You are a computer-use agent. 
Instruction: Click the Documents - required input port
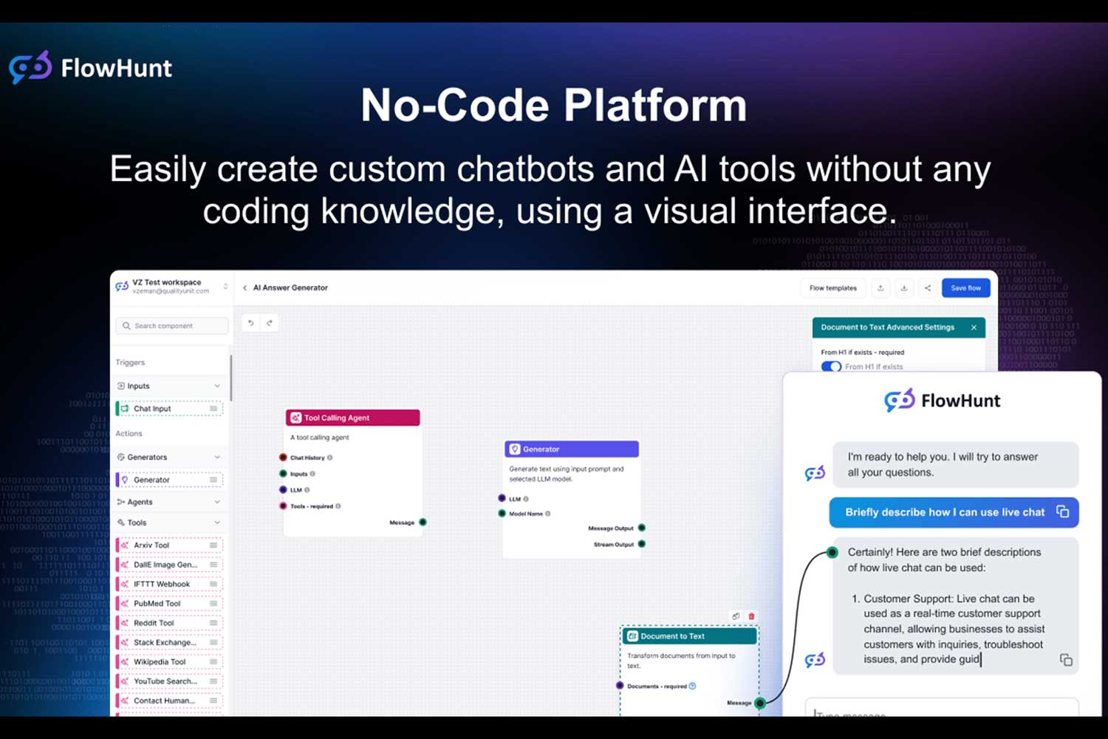pos(620,686)
